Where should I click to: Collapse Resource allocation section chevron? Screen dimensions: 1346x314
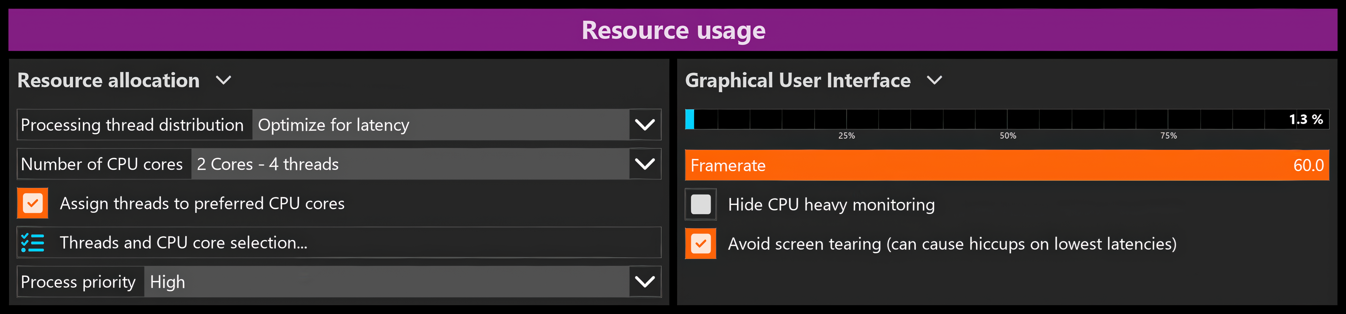[x=223, y=81]
